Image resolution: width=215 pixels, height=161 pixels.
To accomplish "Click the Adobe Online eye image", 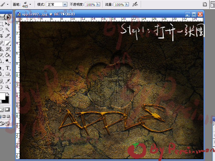I will point(6,17).
